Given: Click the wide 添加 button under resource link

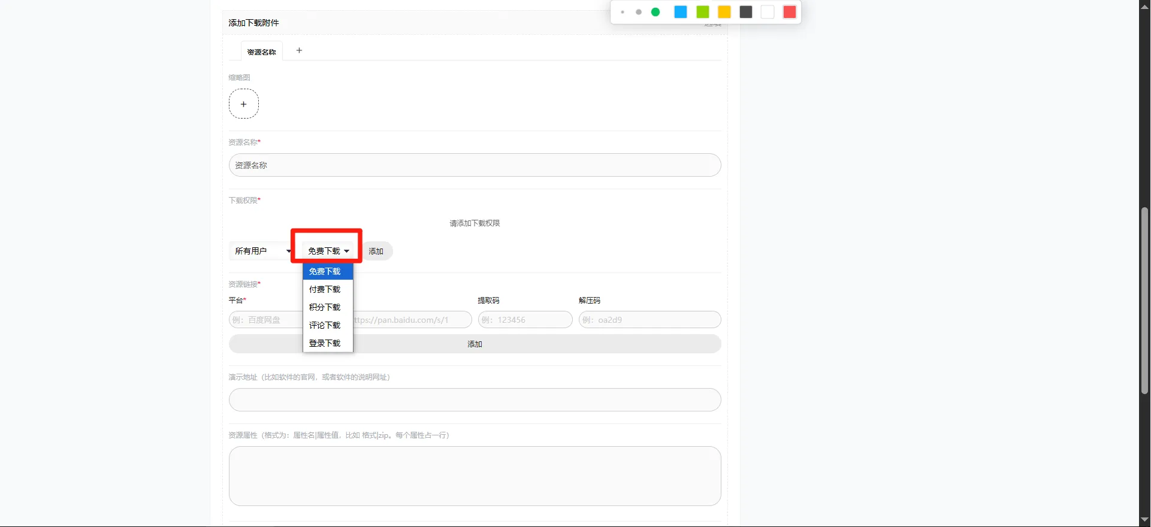Looking at the screenshot, I should point(475,344).
